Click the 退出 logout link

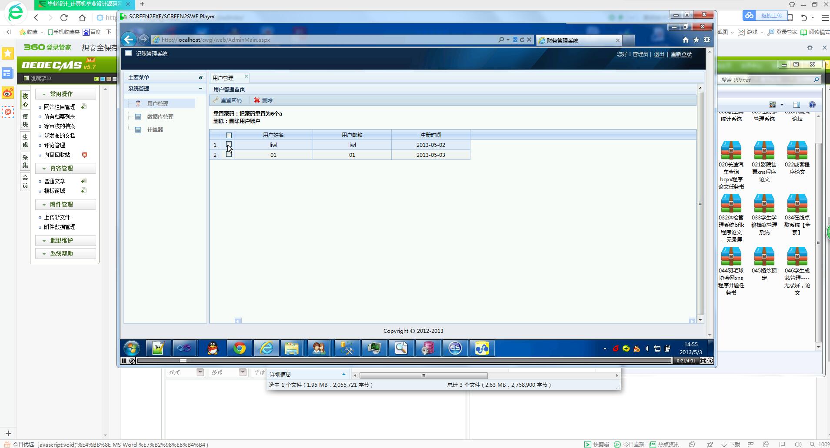(659, 54)
